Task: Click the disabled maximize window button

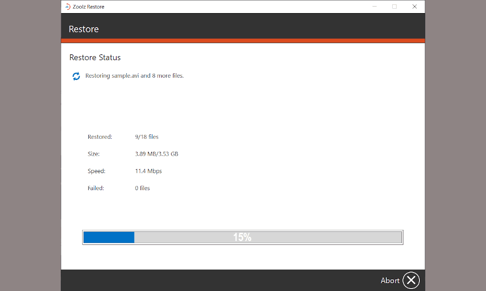Action: tap(394, 6)
